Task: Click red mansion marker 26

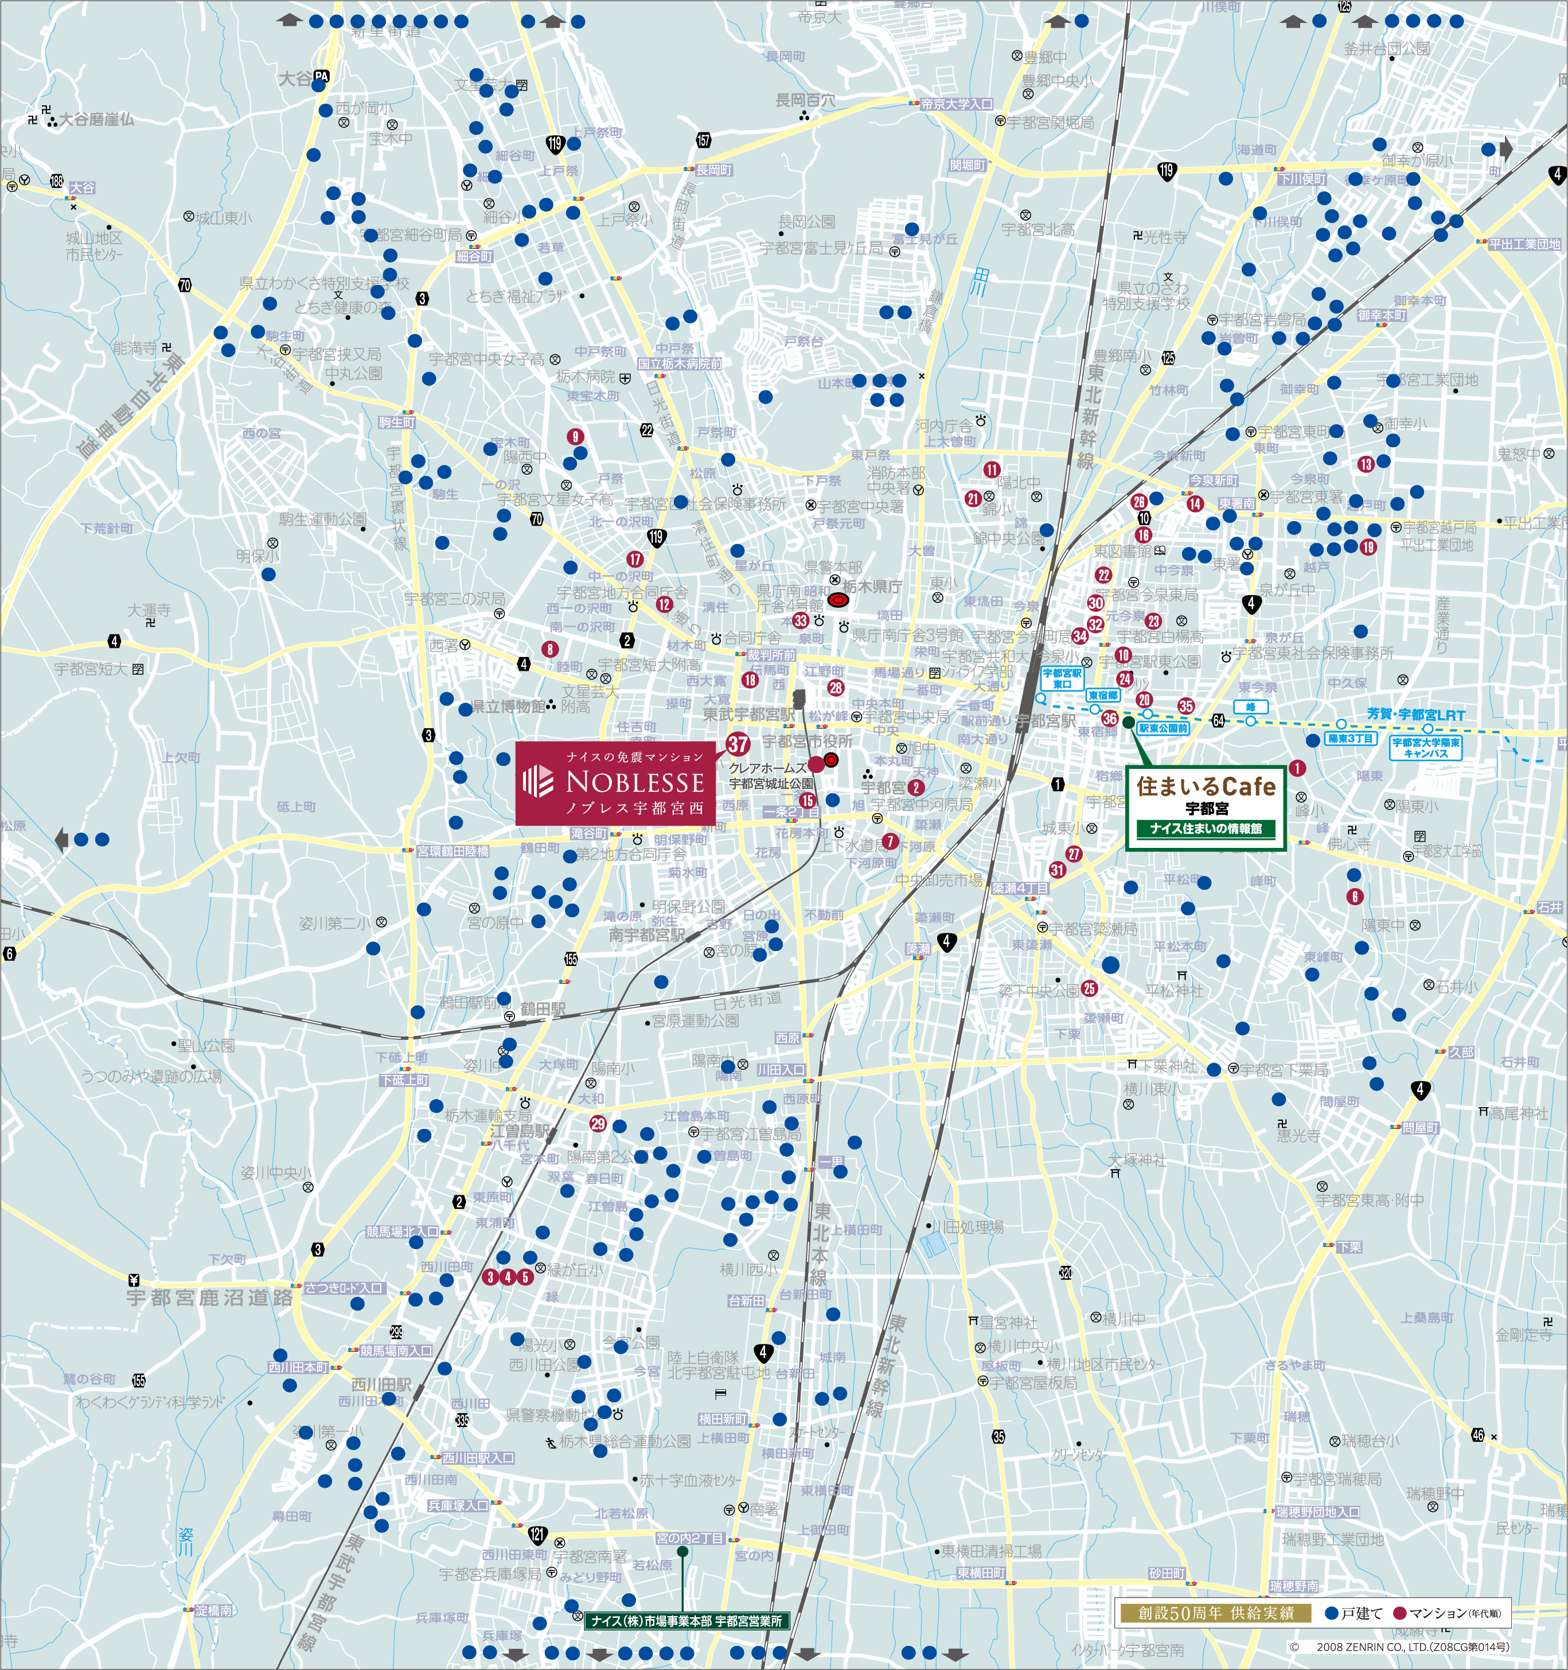Action: [1138, 502]
